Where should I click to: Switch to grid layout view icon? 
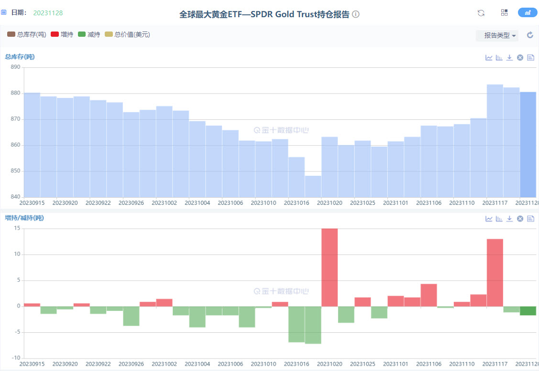click(x=504, y=13)
